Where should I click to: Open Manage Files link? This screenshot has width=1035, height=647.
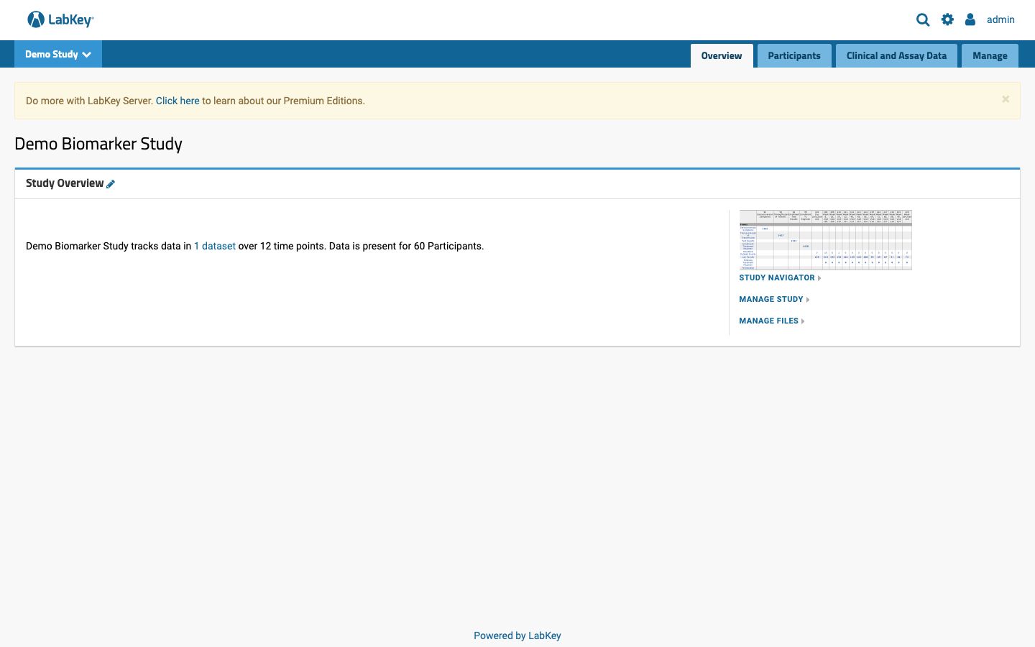pos(772,321)
